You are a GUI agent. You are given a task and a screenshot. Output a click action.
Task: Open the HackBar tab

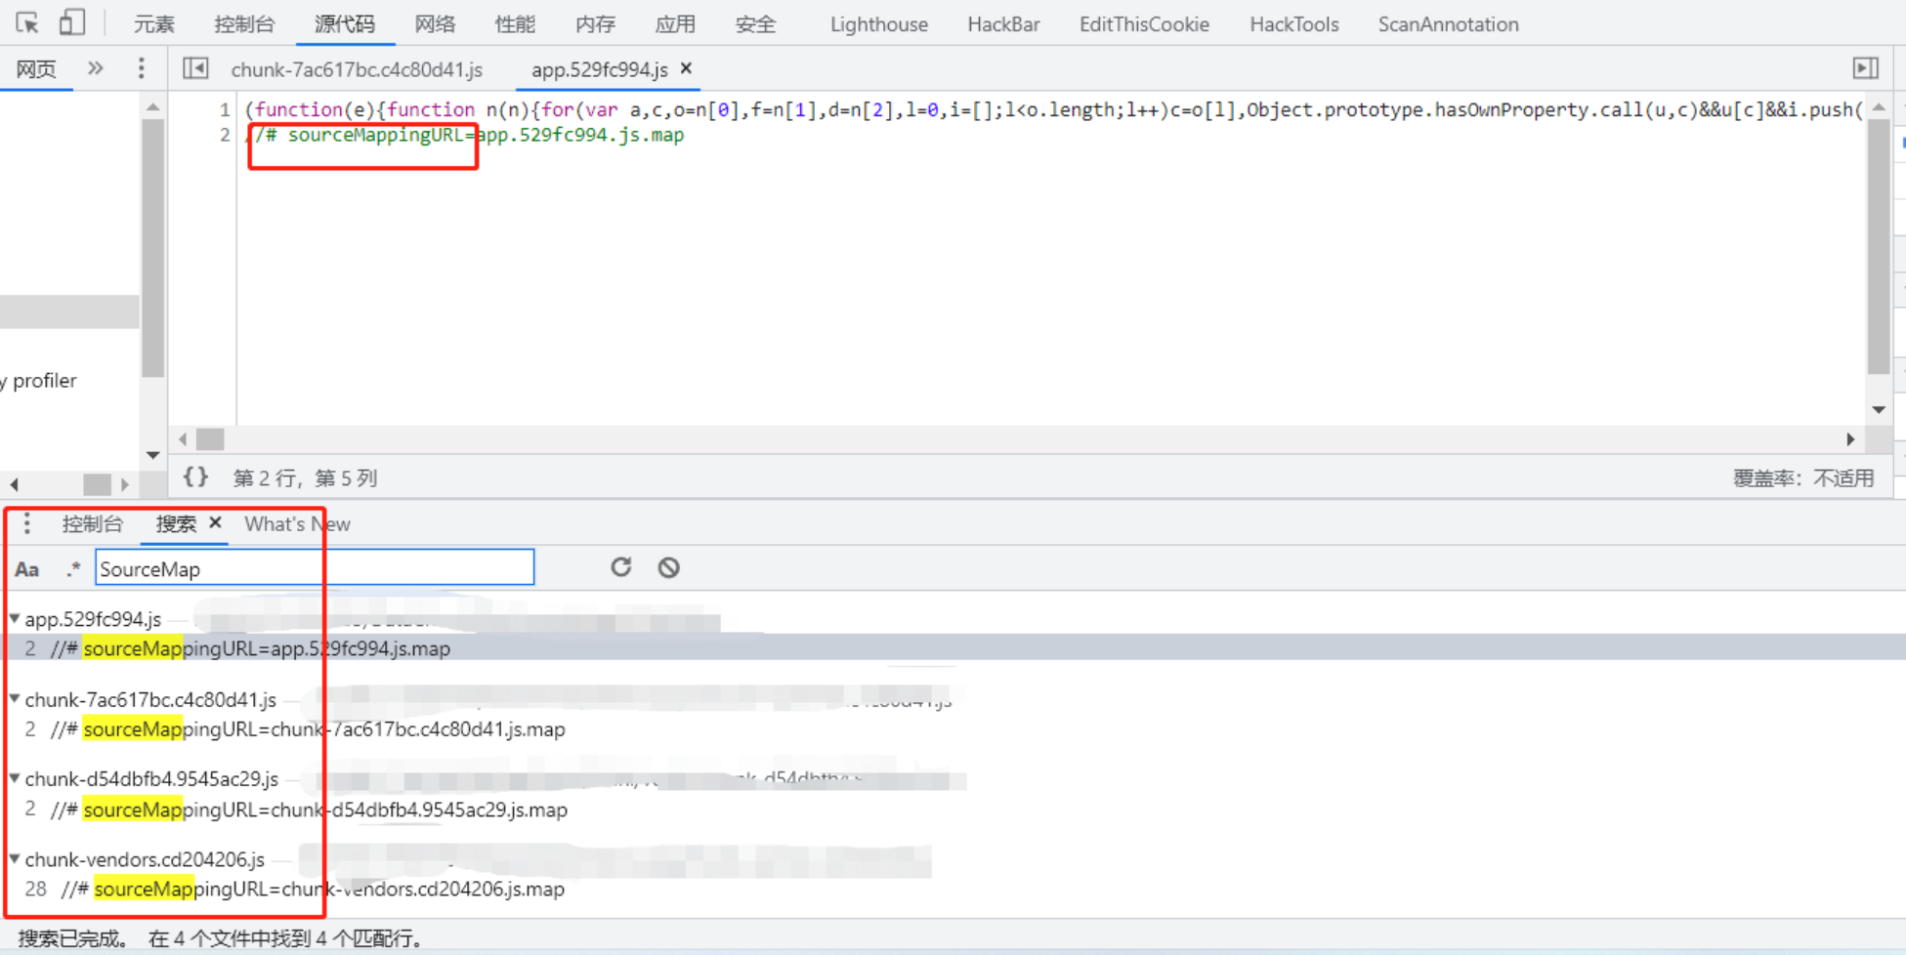(x=1003, y=24)
